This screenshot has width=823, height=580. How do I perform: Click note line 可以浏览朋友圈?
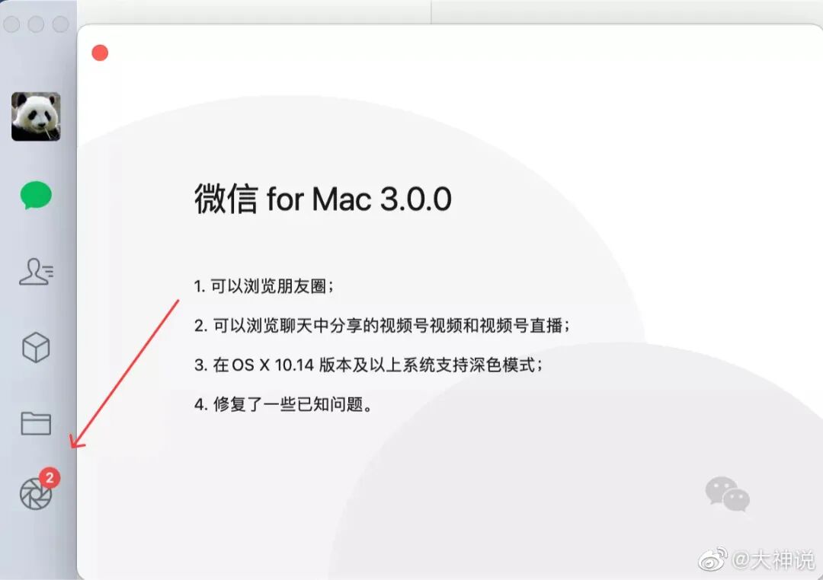coord(264,286)
